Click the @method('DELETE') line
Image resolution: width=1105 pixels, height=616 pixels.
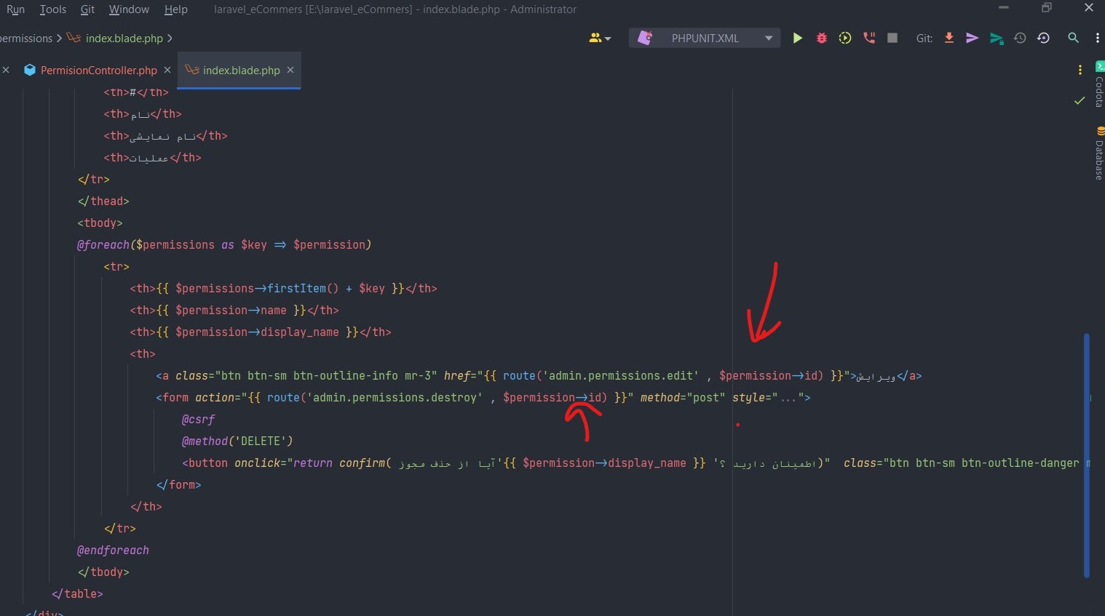click(x=237, y=441)
